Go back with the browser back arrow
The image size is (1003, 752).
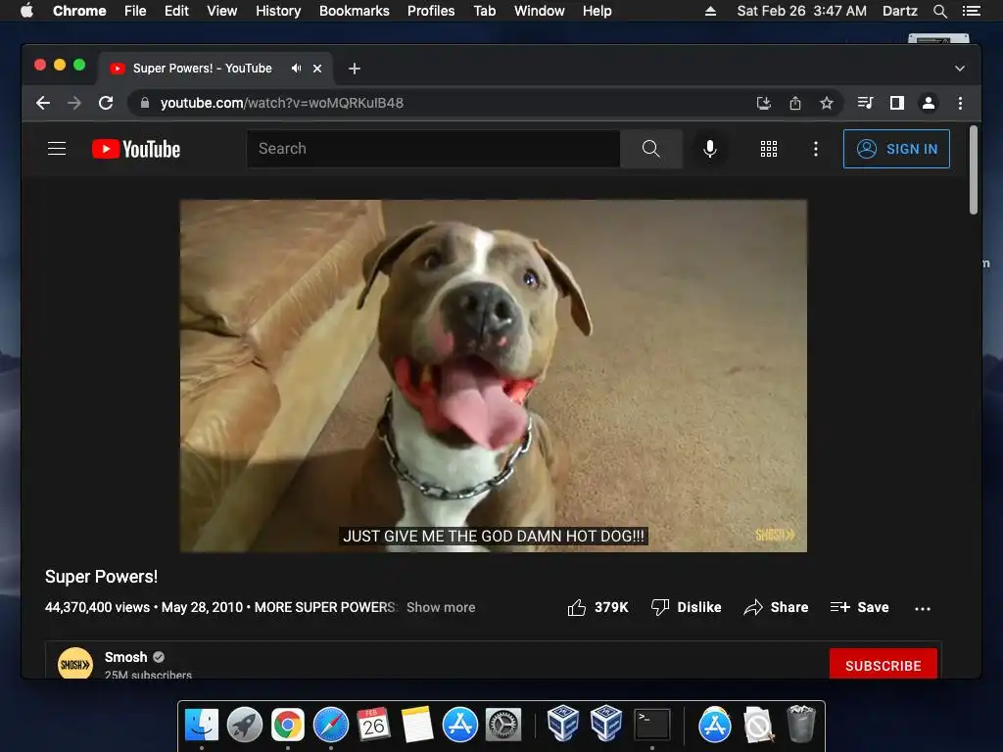[x=43, y=103]
